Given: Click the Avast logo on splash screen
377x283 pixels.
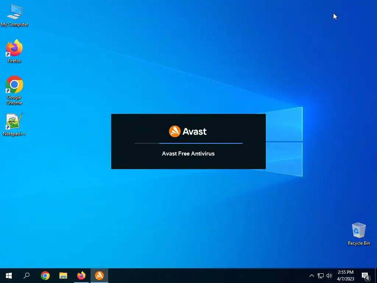Looking at the screenshot, I should [188, 132].
